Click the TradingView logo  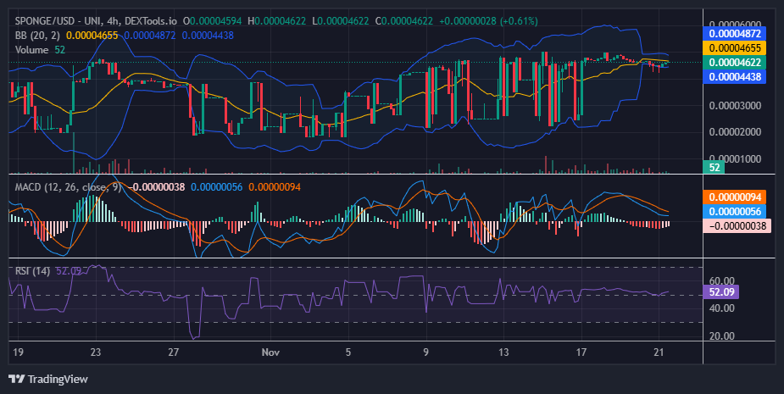48,379
